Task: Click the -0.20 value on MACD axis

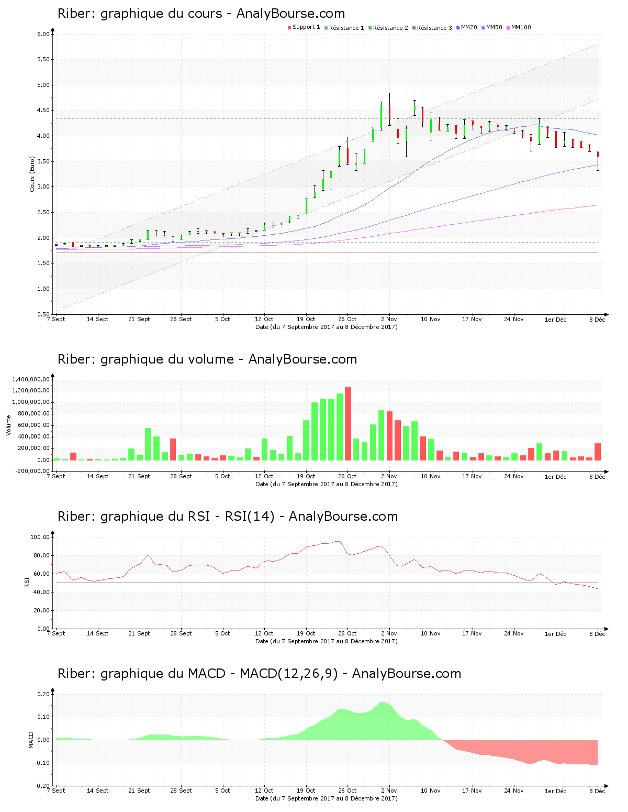Action: click(x=42, y=786)
